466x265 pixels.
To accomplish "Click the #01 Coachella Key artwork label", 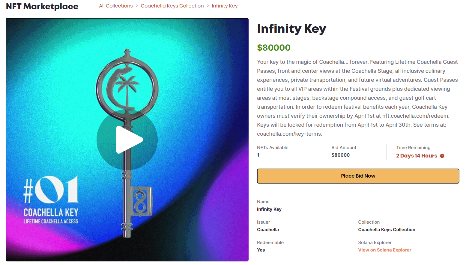I will click(51, 199).
